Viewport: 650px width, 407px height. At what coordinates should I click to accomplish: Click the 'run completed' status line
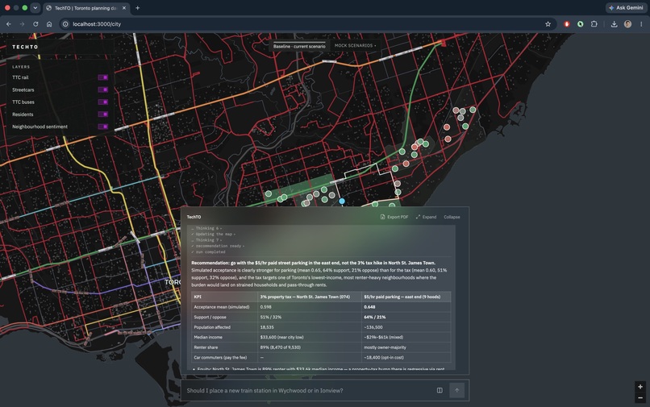209,251
